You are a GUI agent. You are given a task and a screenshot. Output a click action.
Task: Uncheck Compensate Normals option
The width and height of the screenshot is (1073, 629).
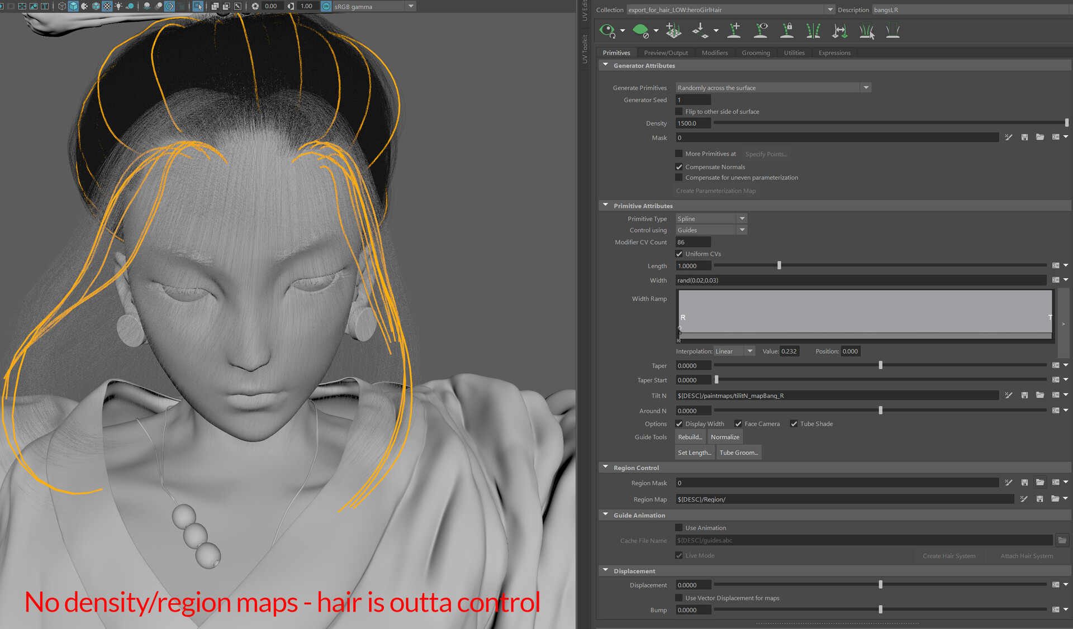pos(679,167)
